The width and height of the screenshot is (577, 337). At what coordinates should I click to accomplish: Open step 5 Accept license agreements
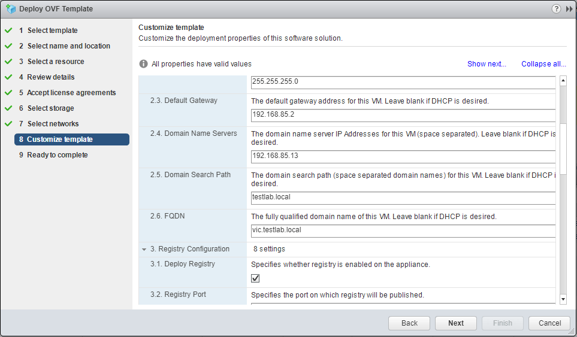71,93
